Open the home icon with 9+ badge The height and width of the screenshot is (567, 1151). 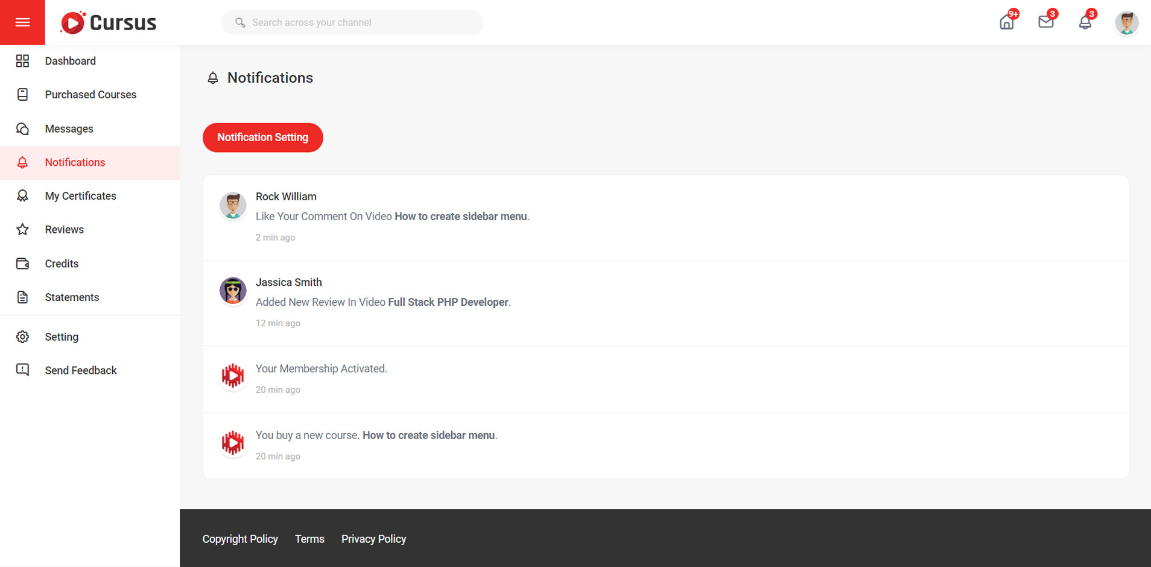(1006, 23)
